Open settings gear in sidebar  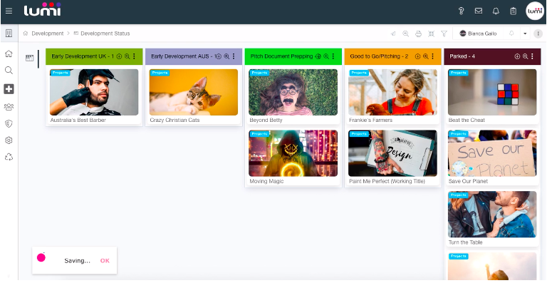click(x=9, y=140)
